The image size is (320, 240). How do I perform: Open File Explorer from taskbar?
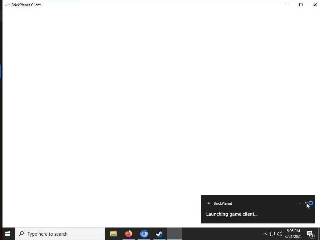click(x=113, y=234)
